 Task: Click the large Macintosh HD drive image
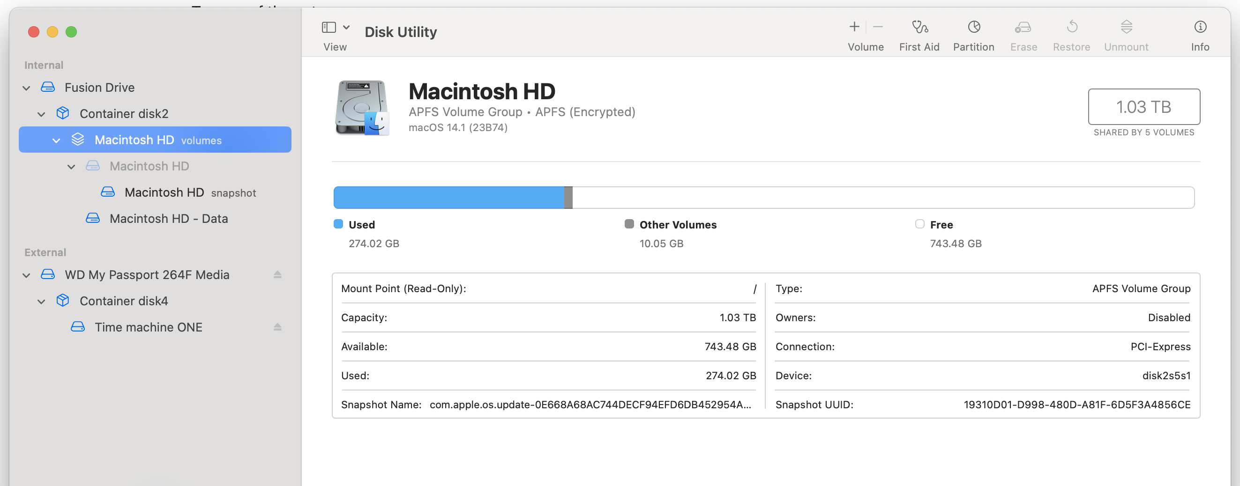coord(361,108)
